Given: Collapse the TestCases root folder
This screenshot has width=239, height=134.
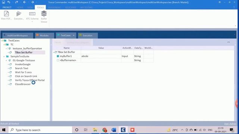Looking at the screenshot, I should point(2,41).
